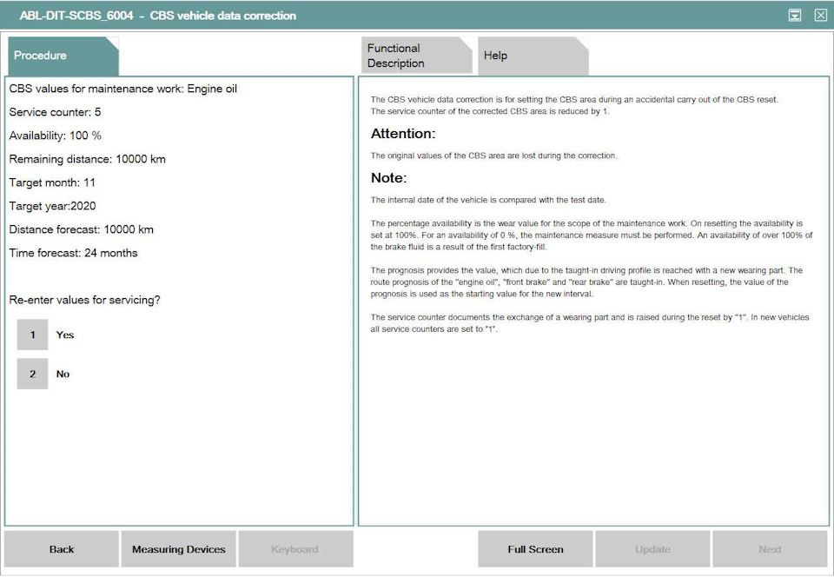The image size is (834, 577).
Task: Click 'Distance forecast: 10000 km' text
Action: point(82,229)
